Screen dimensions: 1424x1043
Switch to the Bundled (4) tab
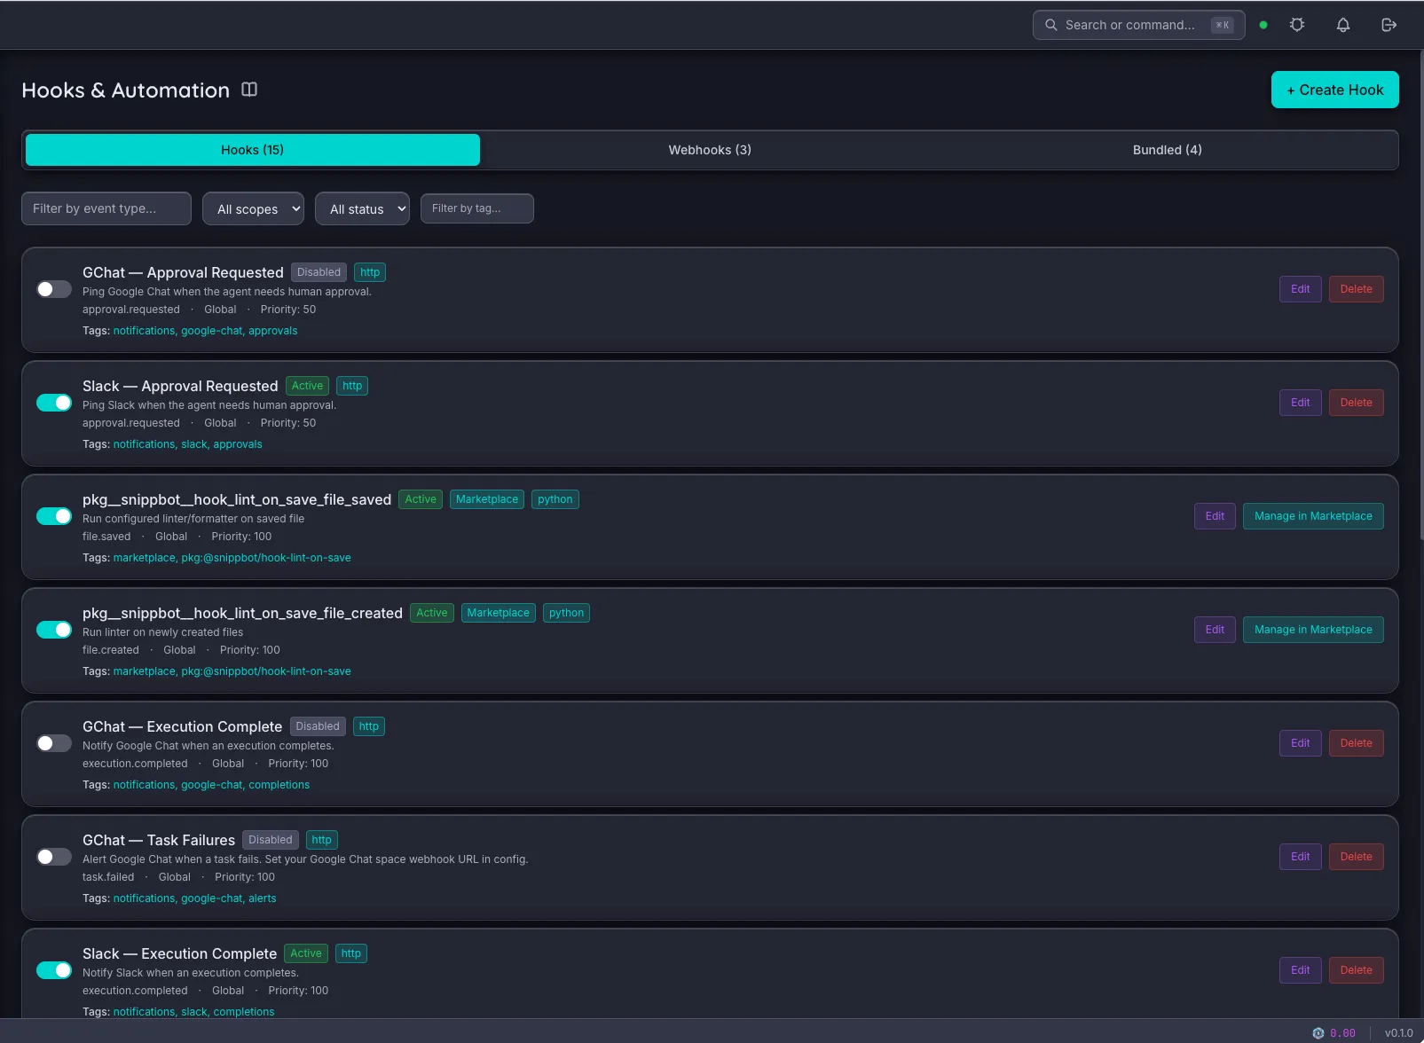(1168, 150)
